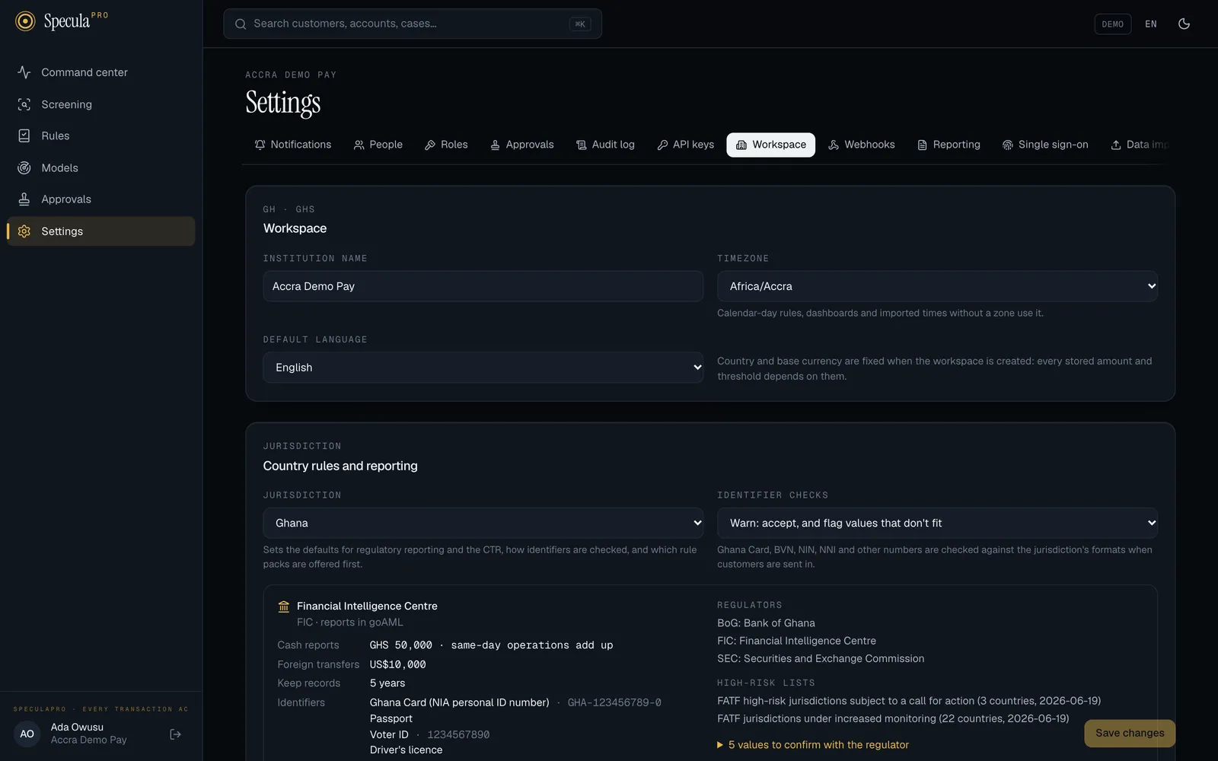This screenshot has width=1218, height=761.
Task: Go to the Roles tab
Action: 446,145
